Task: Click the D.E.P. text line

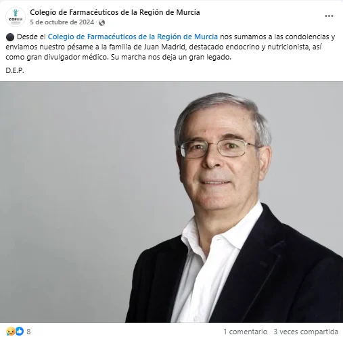Action: 15,70
